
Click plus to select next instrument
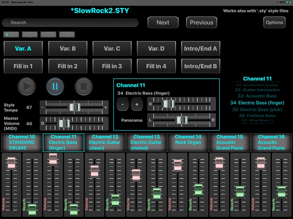(137, 104)
